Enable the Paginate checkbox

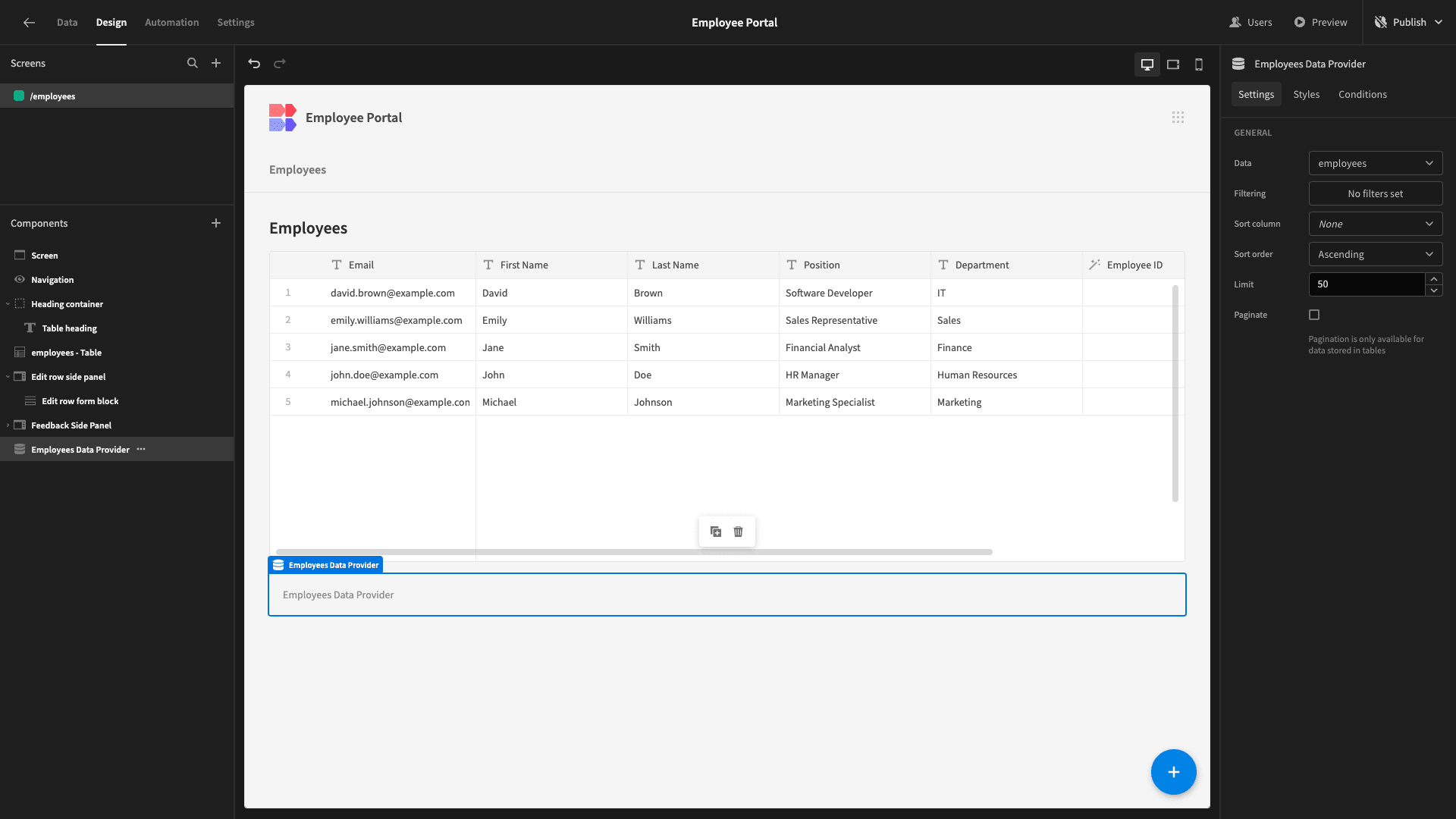pos(1314,314)
